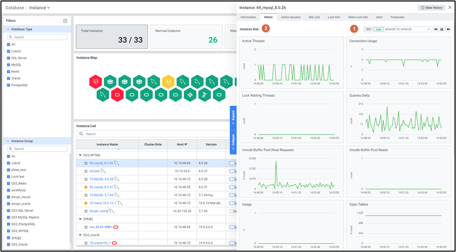Open the date-time dropdown in Instance Stat
The image size is (456, 252).
pos(428,29)
